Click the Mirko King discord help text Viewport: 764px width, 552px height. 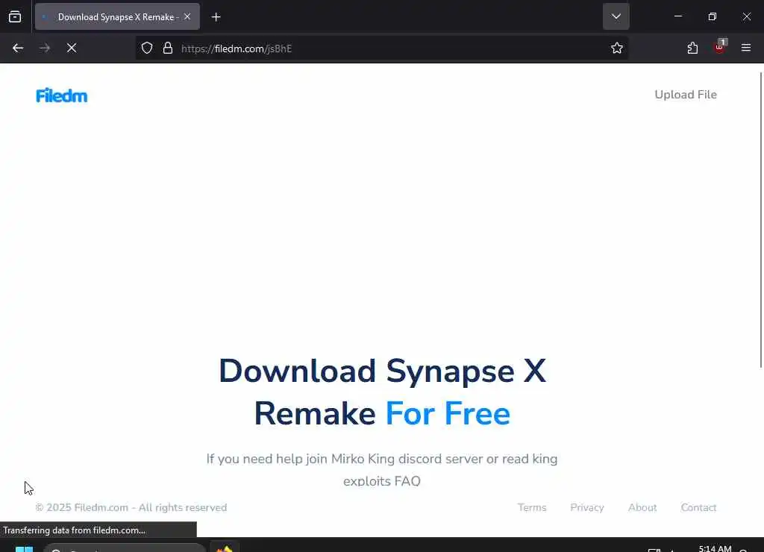(x=382, y=470)
